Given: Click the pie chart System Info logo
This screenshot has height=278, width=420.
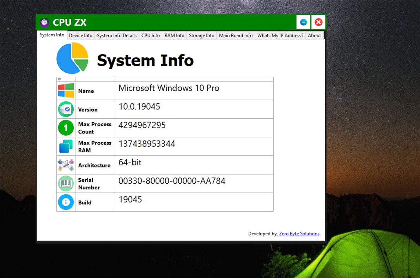Looking at the screenshot, I should [72, 58].
